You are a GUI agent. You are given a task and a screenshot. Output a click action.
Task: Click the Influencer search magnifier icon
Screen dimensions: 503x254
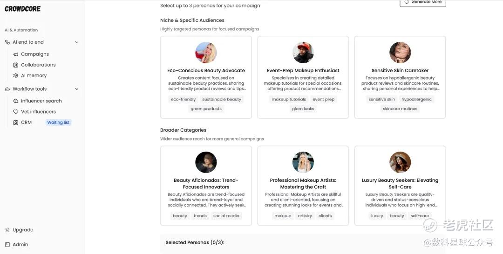[16, 101]
